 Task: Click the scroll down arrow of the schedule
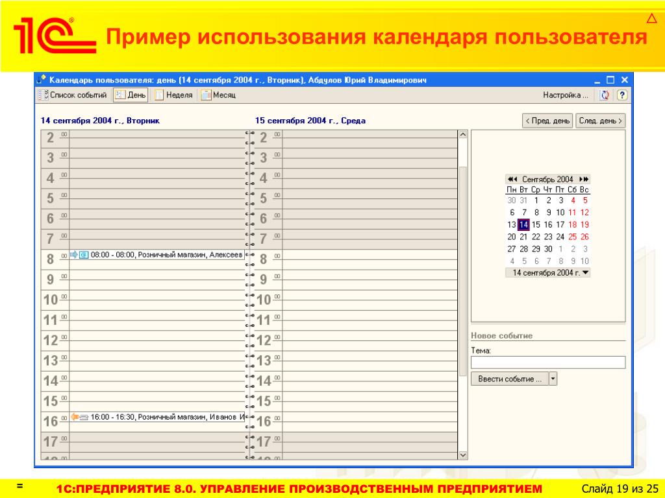pos(463,455)
